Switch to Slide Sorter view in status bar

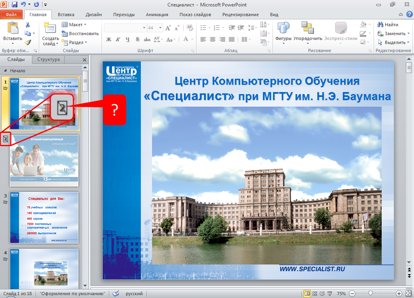[315, 294]
